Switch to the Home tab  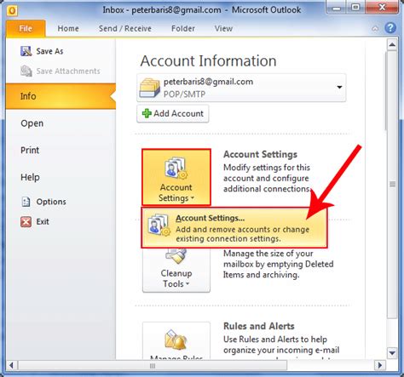click(68, 29)
